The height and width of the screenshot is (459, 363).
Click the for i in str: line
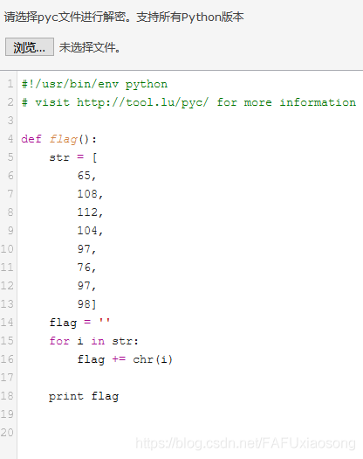click(94, 341)
